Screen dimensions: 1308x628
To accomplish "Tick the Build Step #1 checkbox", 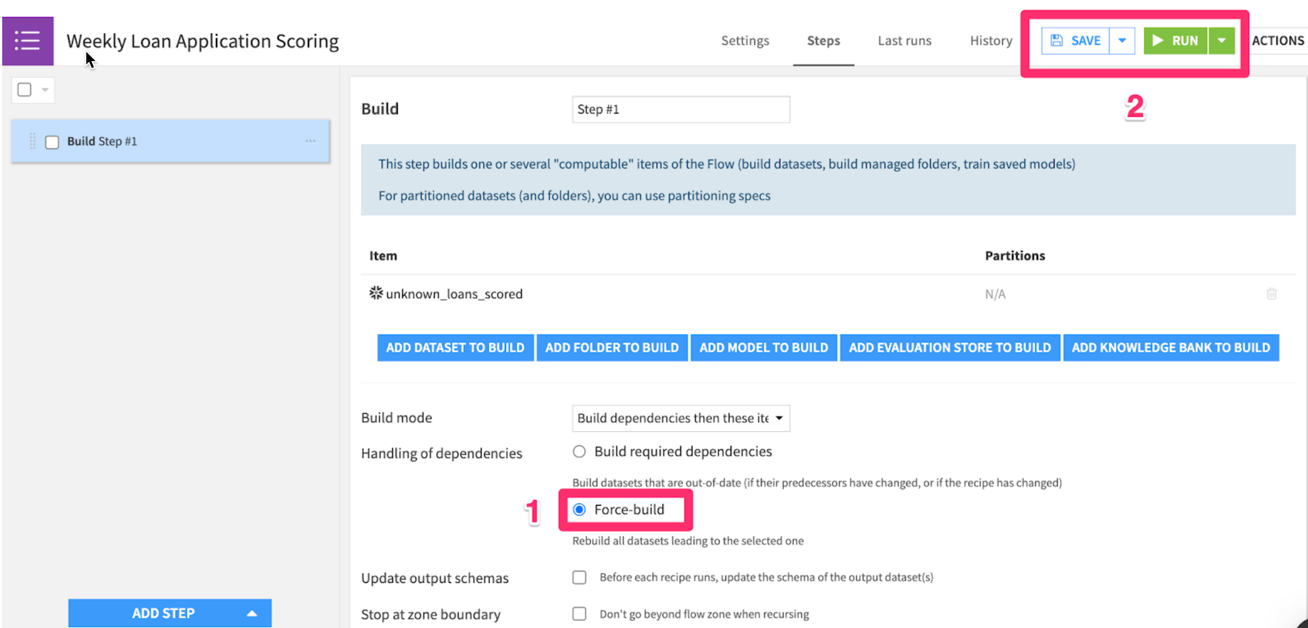I will (52, 142).
